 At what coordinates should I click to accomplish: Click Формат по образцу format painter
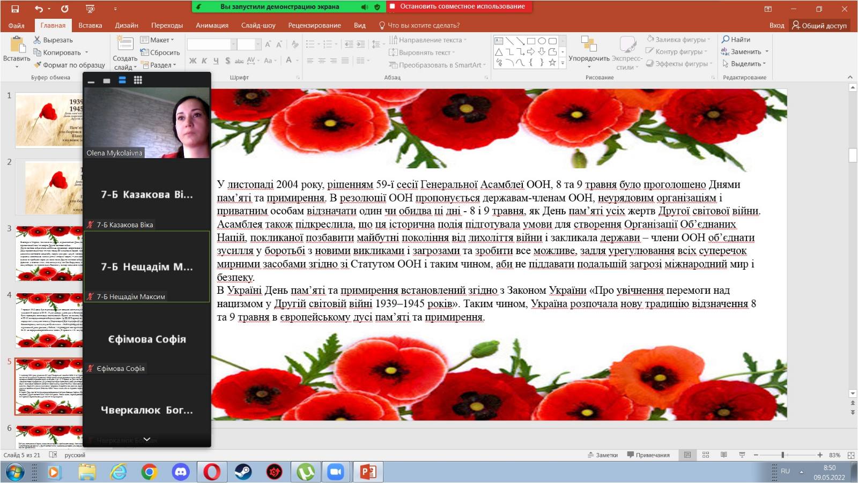pyautogui.click(x=69, y=65)
